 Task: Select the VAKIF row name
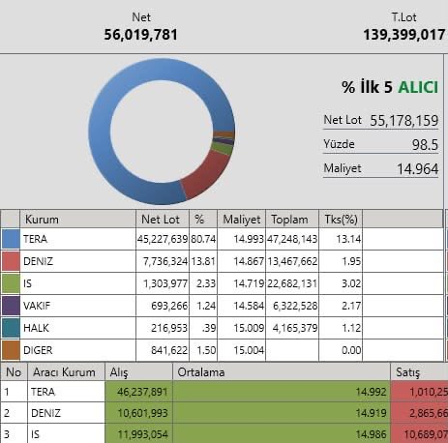click(x=37, y=306)
